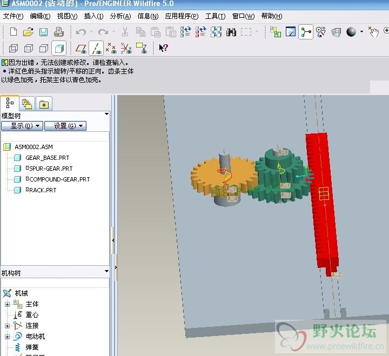
Task: Switch to wireframe display
Action: (x=14, y=48)
